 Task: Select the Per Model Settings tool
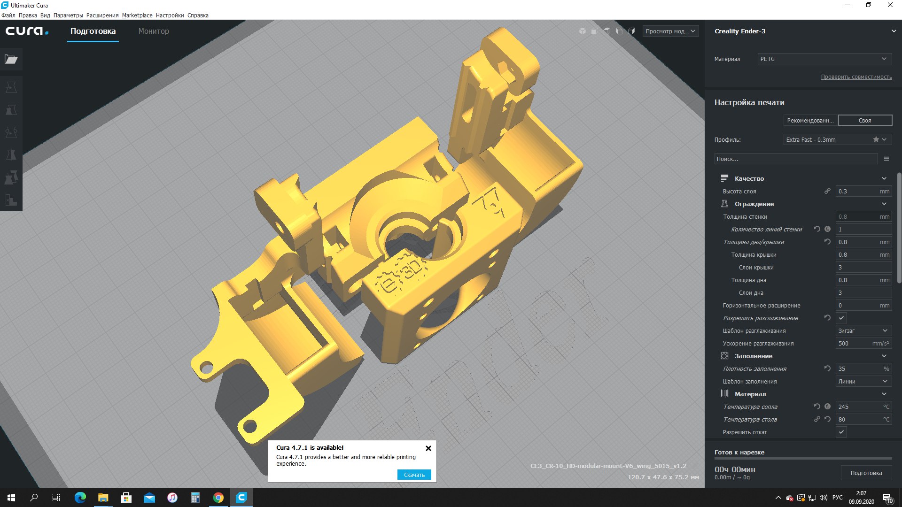point(11,177)
